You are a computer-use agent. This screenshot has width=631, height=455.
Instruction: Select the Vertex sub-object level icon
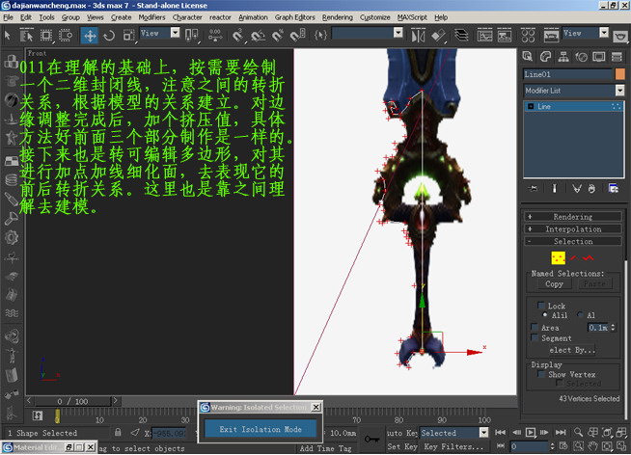(557, 258)
